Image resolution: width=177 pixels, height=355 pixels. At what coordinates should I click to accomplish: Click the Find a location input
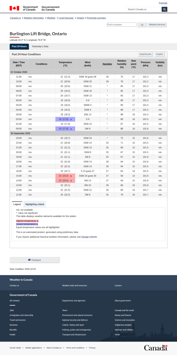pos(122,24)
